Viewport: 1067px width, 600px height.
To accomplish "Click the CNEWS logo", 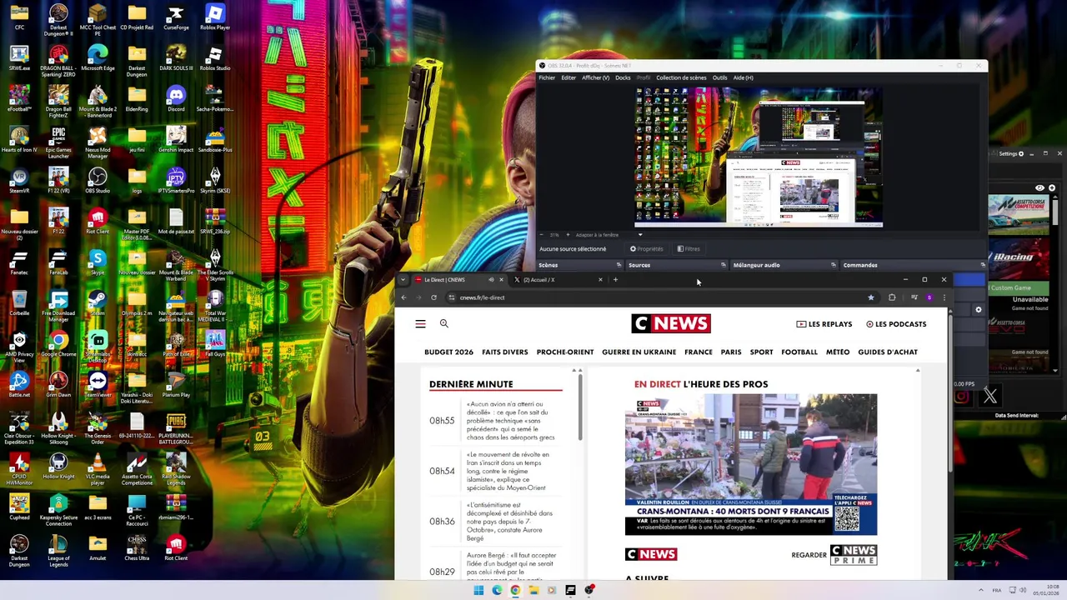I will (x=671, y=323).
